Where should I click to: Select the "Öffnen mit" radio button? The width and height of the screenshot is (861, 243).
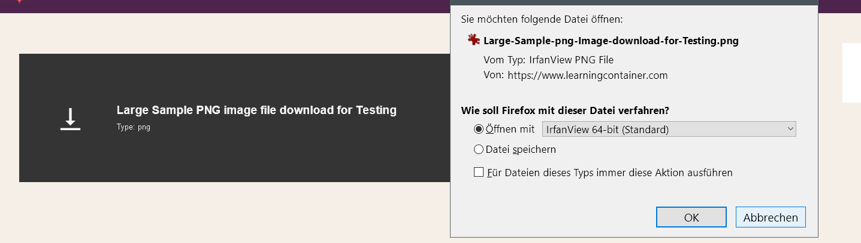pyautogui.click(x=479, y=129)
